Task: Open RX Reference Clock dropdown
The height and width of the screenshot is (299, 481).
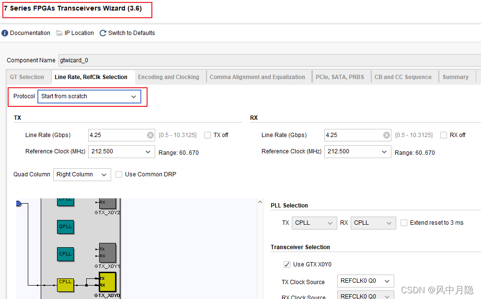Action: (x=358, y=151)
